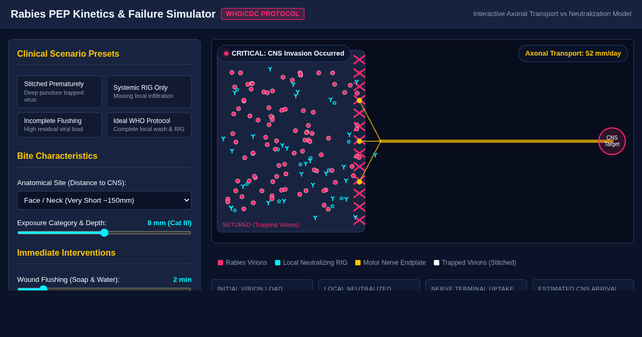The image size is (642, 337).
Task: Adjust the Wound Flushing duration slider
Action: pyautogui.click(x=104, y=289)
